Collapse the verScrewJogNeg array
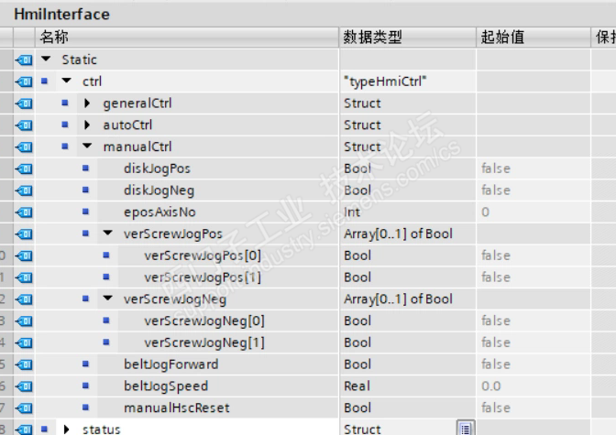This screenshot has height=435, width=616. tap(108, 299)
